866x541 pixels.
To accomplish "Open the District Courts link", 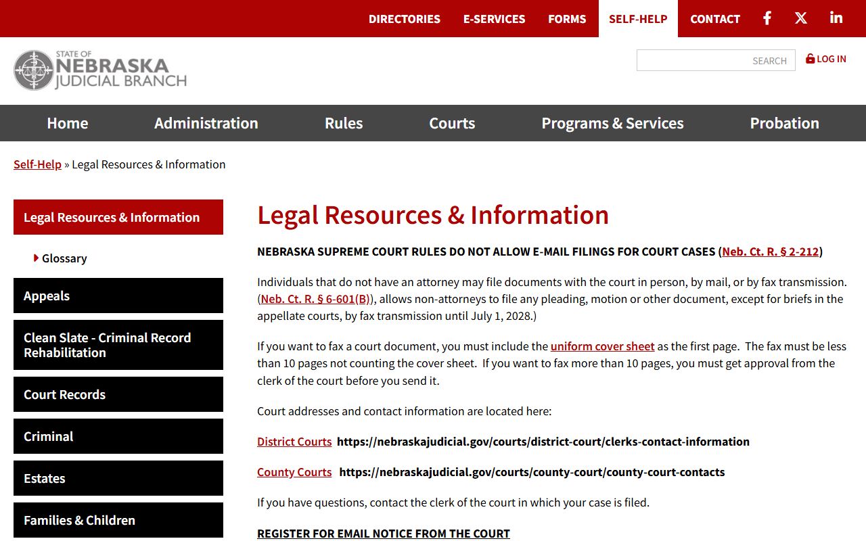I will pyautogui.click(x=294, y=442).
